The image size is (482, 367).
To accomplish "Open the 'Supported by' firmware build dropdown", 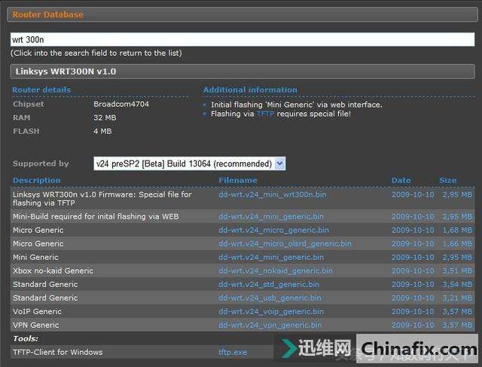I will click(189, 164).
